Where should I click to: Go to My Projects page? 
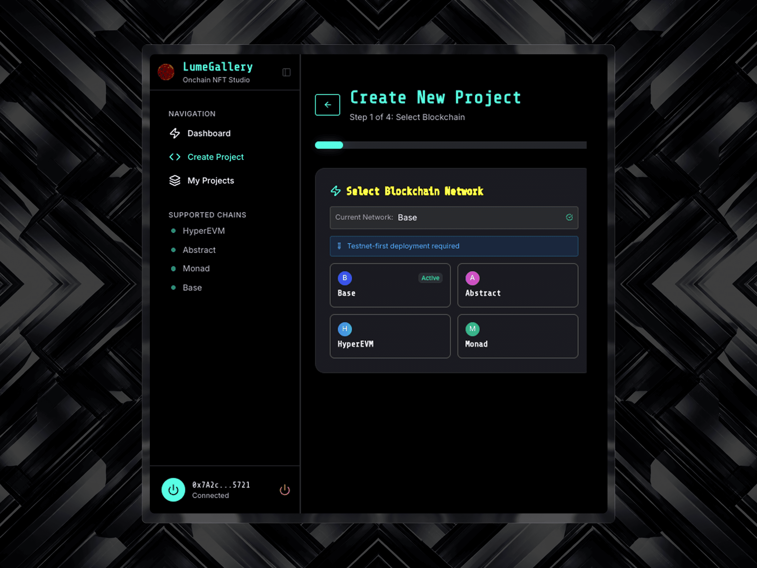click(210, 180)
